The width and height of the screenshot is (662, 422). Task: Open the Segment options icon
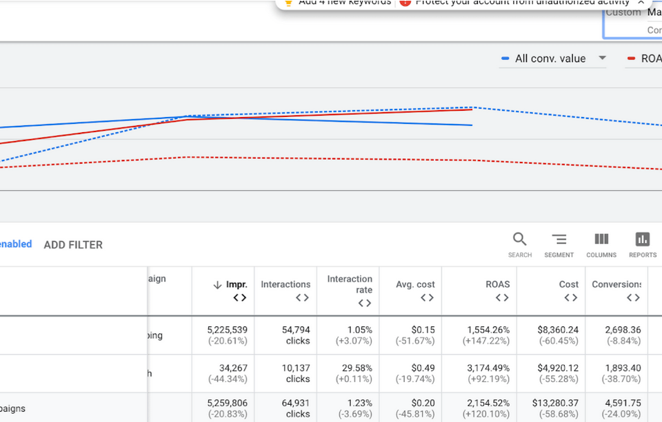tap(559, 244)
